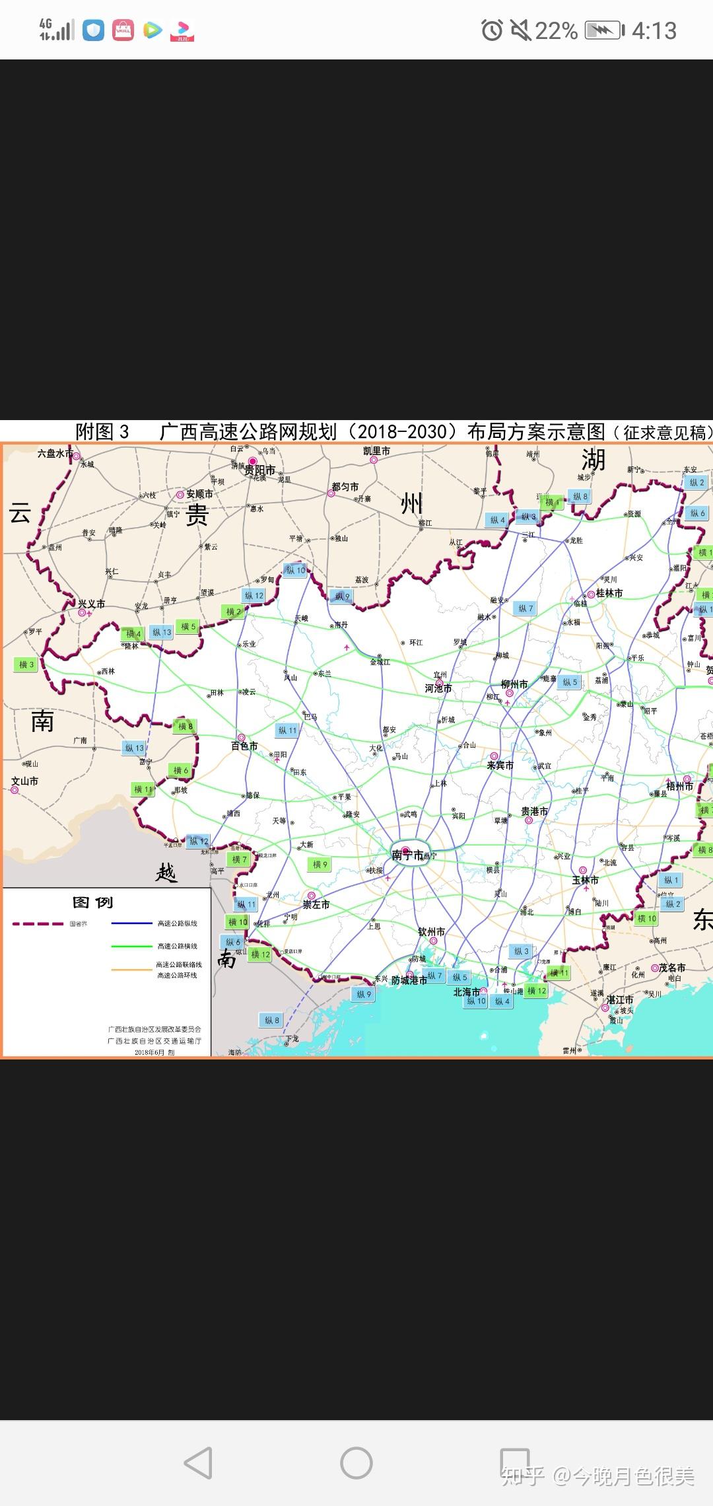713x1506 pixels.
Task: Tap the pink VMALL shopping bag icon
Action: click(x=123, y=30)
